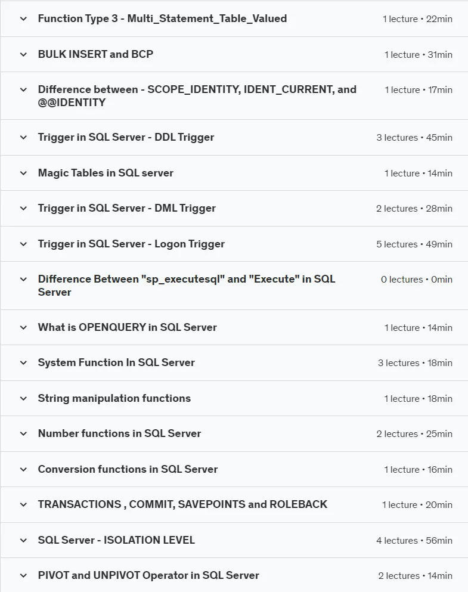Open sp_executesql and Execute difference section

(187, 286)
